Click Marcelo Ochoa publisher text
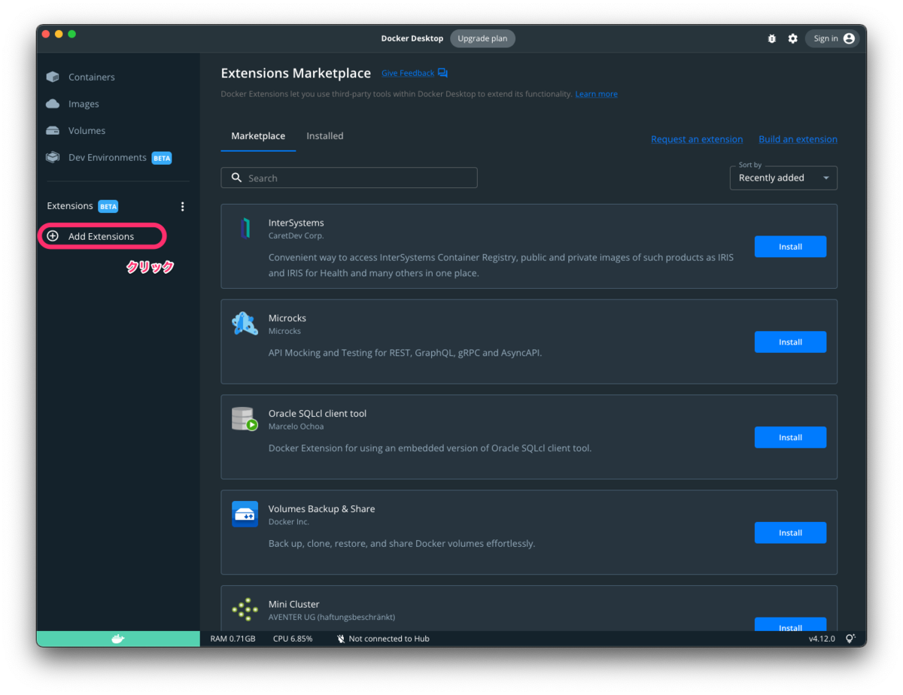 [298, 426]
